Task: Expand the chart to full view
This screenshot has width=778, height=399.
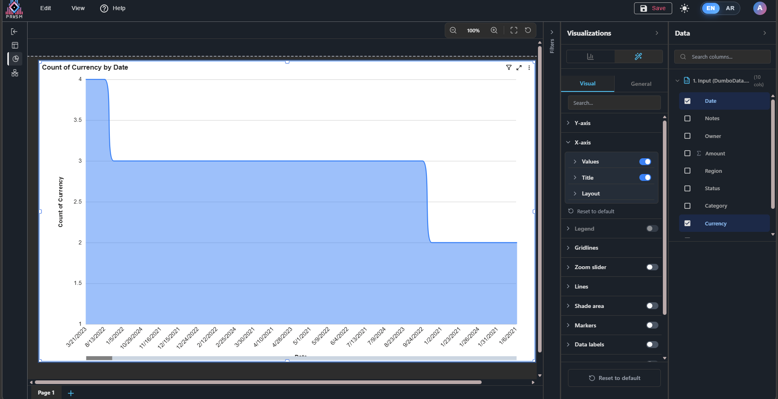Action: tap(519, 68)
